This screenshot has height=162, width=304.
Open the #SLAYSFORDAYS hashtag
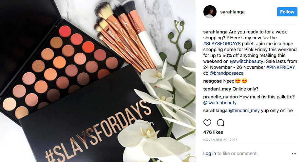pyautogui.click(x=222, y=44)
